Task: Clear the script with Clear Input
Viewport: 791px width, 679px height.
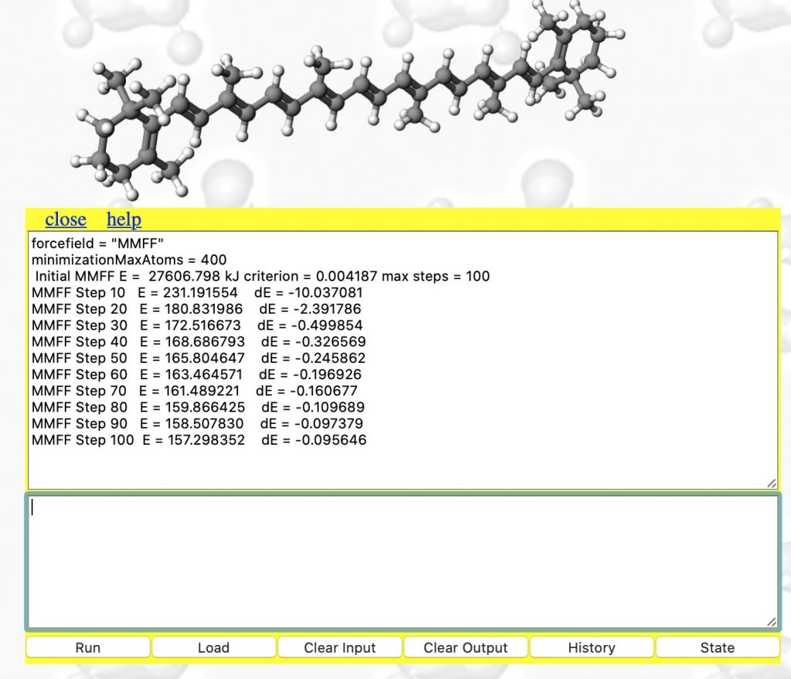Action: tap(340, 647)
